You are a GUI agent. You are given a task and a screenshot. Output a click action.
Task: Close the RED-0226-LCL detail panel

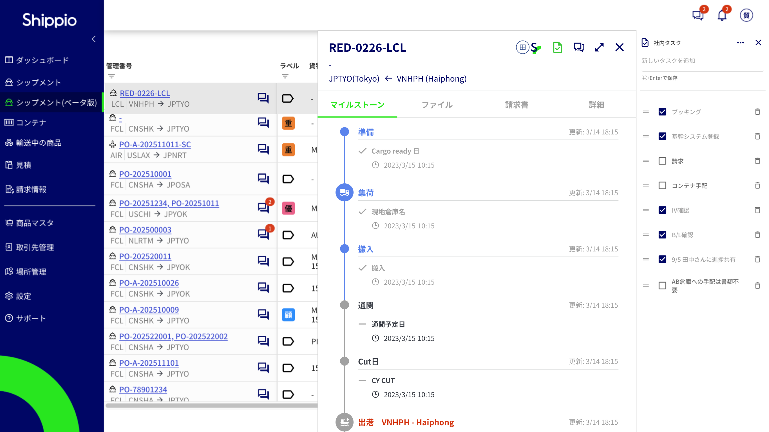[620, 47]
